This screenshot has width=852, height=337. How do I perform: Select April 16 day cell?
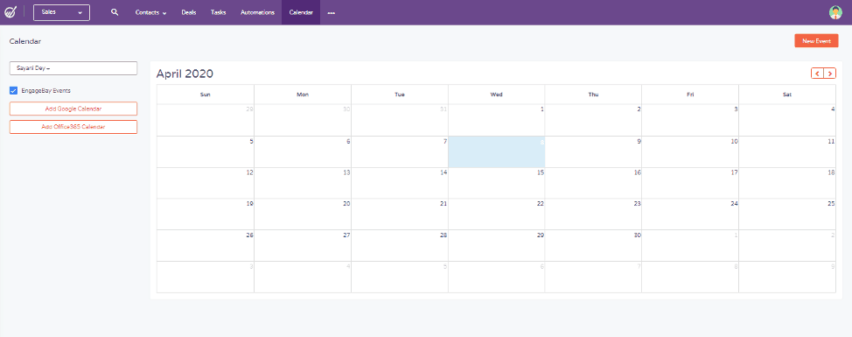coord(593,183)
